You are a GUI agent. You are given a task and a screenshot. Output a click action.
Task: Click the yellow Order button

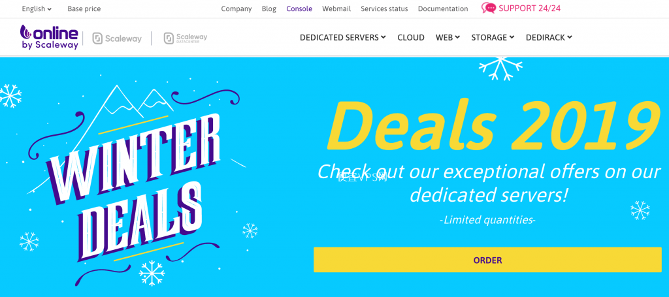(x=487, y=260)
